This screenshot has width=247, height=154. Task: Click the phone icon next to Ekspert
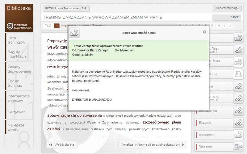coord(238,123)
